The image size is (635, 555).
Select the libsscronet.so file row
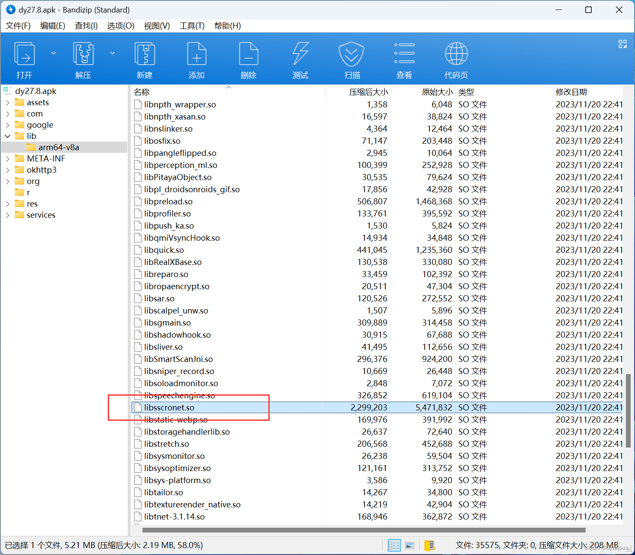(x=377, y=407)
